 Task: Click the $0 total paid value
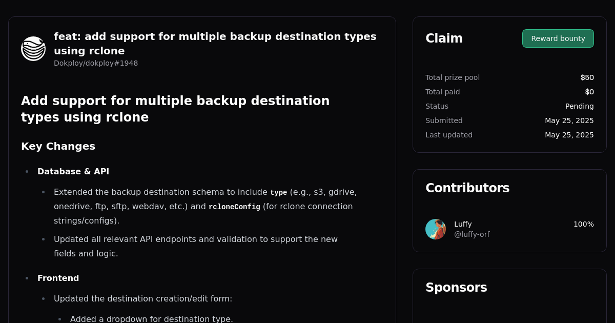(x=589, y=92)
